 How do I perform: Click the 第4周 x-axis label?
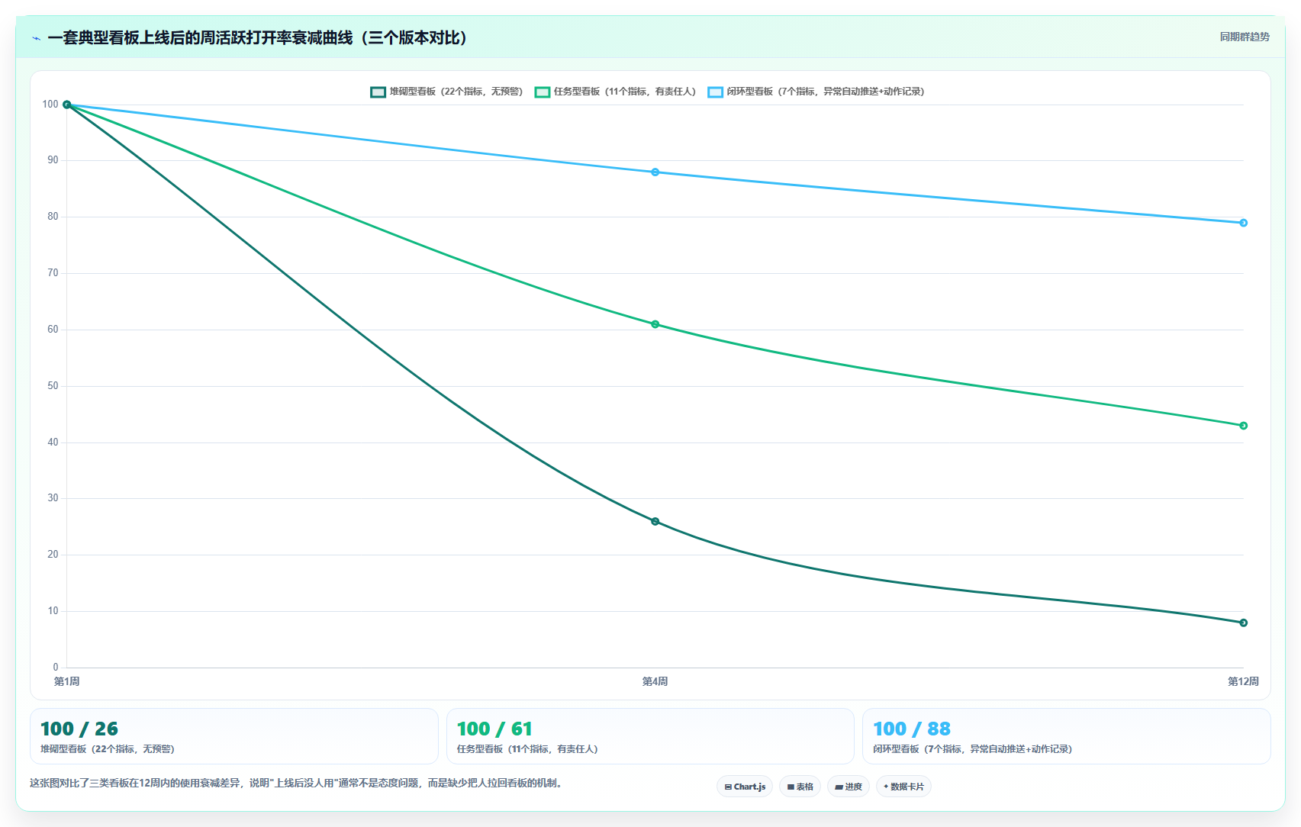(655, 681)
